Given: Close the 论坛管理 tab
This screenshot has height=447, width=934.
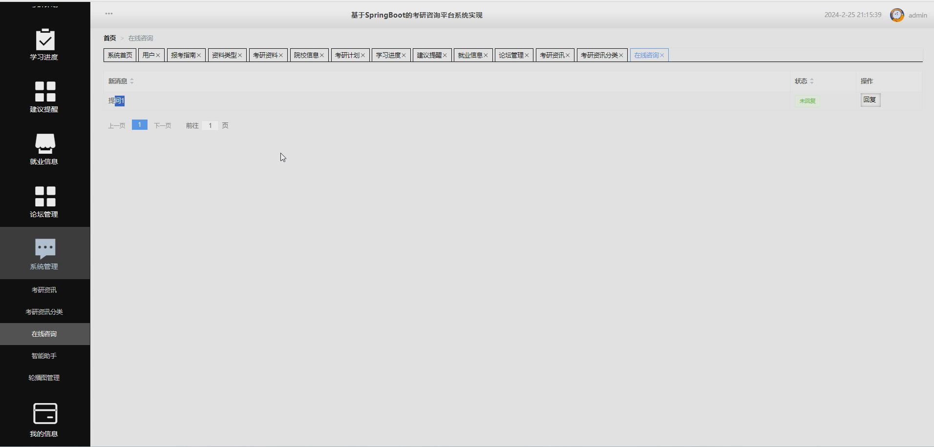Looking at the screenshot, I should (527, 55).
